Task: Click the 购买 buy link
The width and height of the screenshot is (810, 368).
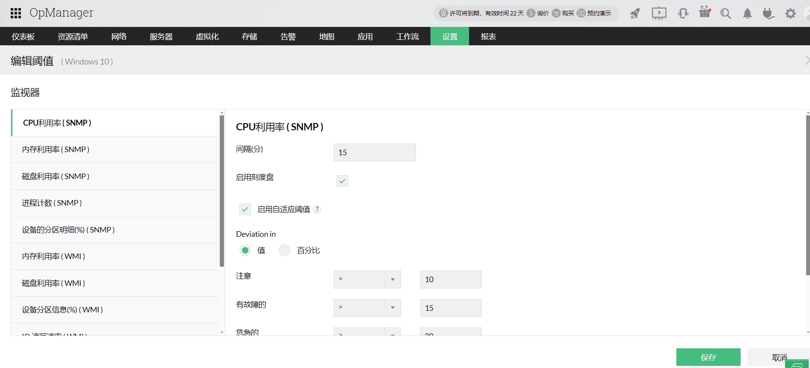Action: click(x=568, y=13)
